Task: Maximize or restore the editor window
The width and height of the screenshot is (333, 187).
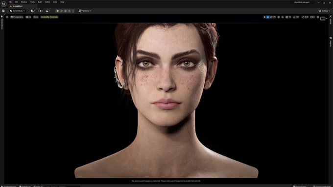Action: [324, 2]
